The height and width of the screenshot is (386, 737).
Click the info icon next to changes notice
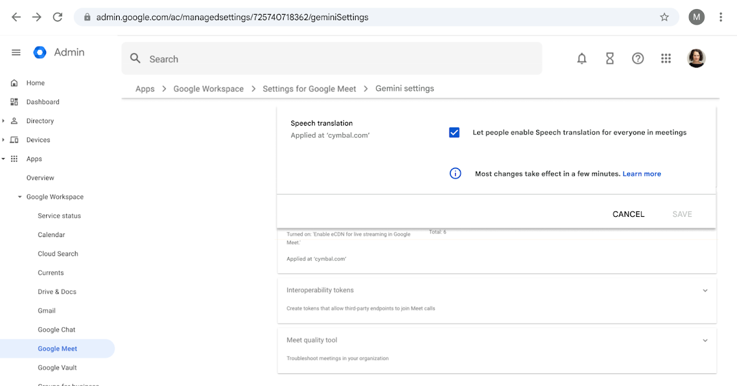tap(455, 173)
